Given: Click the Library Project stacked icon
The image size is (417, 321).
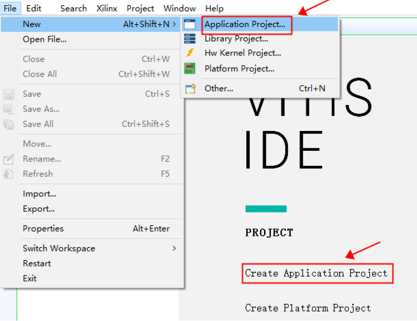Looking at the screenshot, I should (x=190, y=38).
